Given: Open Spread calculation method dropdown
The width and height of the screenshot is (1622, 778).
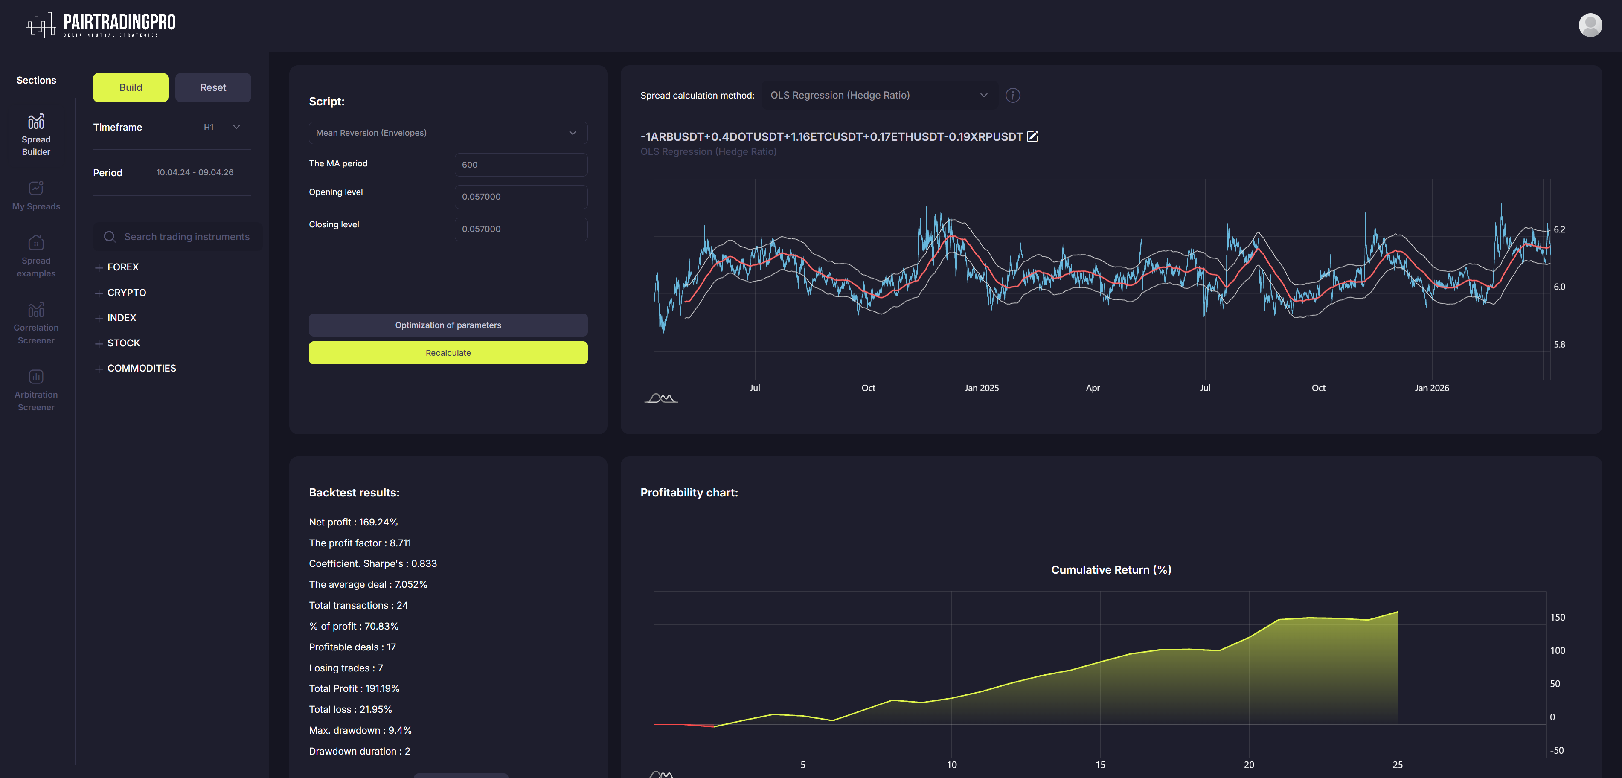Looking at the screenshot, I should 878,95.
